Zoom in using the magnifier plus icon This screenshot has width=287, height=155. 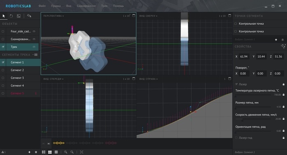pyautogui.click(x=66, y=152)
